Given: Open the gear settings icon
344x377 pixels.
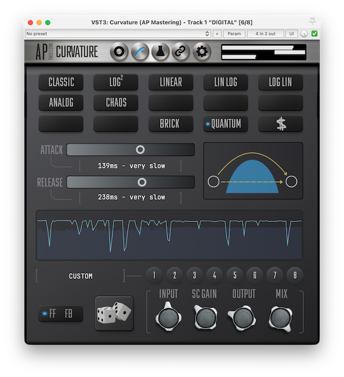Looking at the screenshot, I should tap(202, 52).
